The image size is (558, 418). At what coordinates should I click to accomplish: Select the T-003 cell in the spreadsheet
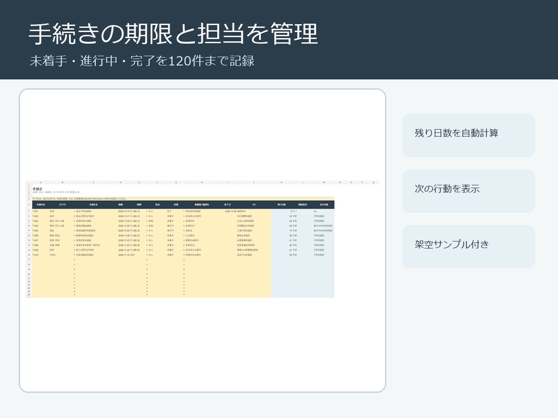coord(35,221)
